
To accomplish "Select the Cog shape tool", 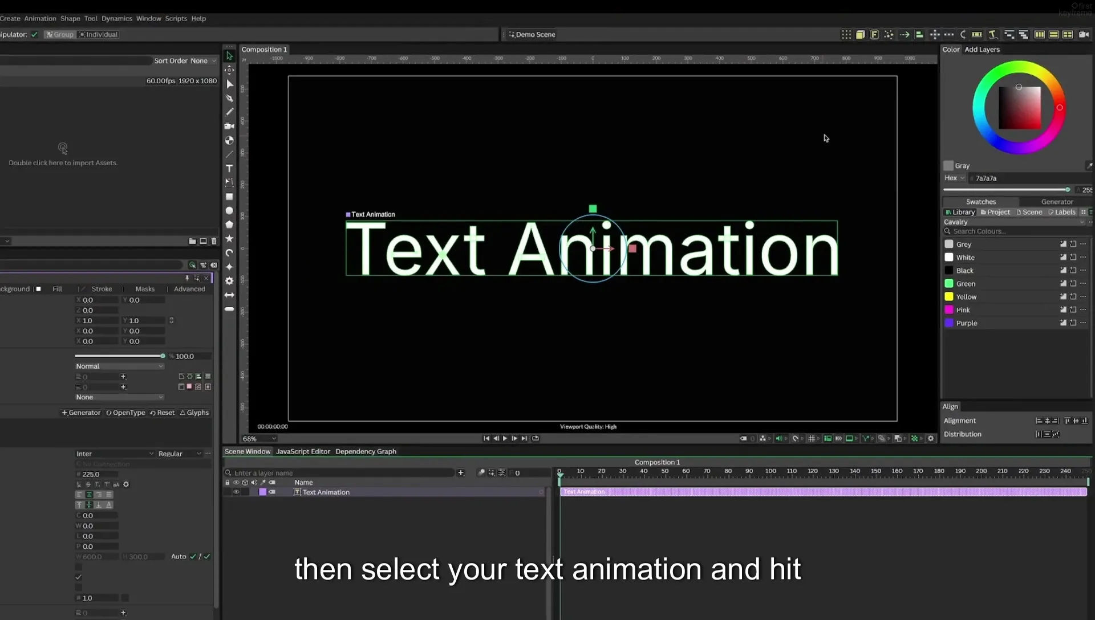I will click(x=229, y=281).
